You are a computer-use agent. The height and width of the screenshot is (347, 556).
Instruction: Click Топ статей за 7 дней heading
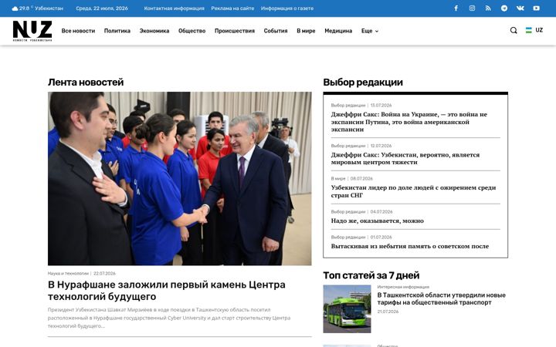[x=371, y=275]
